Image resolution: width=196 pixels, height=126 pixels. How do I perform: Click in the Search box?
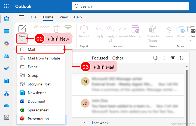[130, 6]
